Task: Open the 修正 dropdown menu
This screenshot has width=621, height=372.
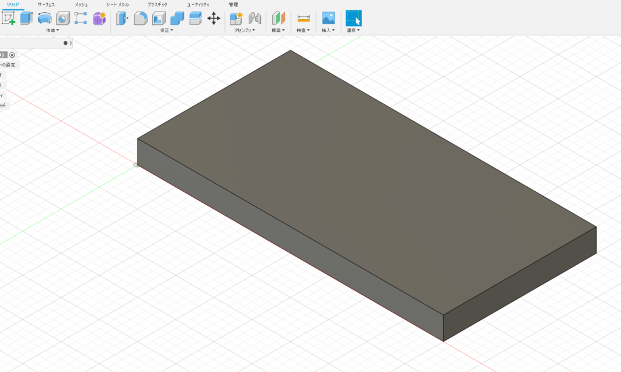Action: click(166, 30)
